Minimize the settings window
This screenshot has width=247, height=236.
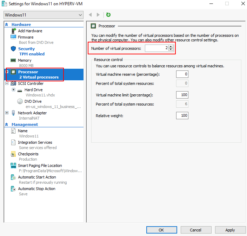click(211, 4)
